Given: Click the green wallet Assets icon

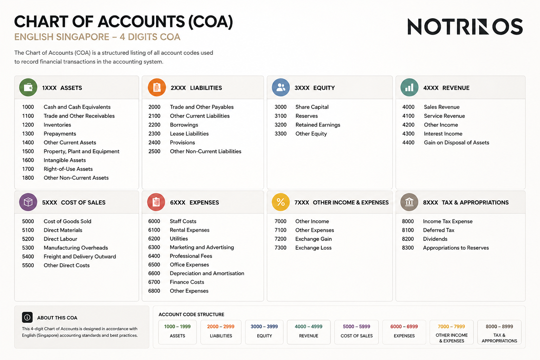Looking at the screenshot, I should tap(28, 88).
